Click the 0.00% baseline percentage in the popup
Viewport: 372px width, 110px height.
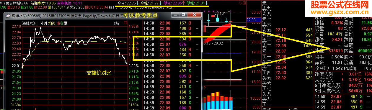[x=133, y=66]
